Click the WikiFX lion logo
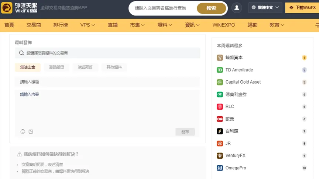The width and height of the screenshot is (319, 179). pos(7,8)
